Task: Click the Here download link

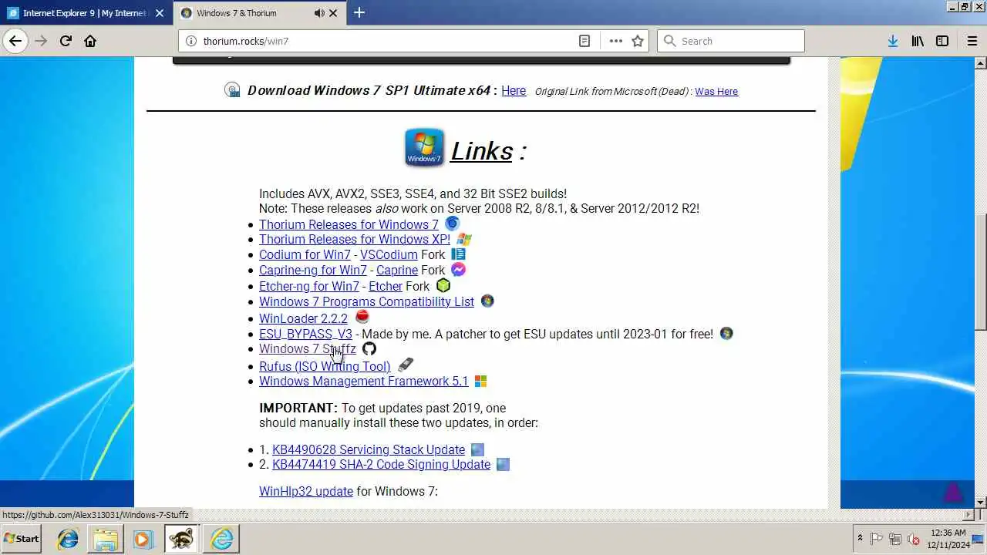Action: (514, 90)
